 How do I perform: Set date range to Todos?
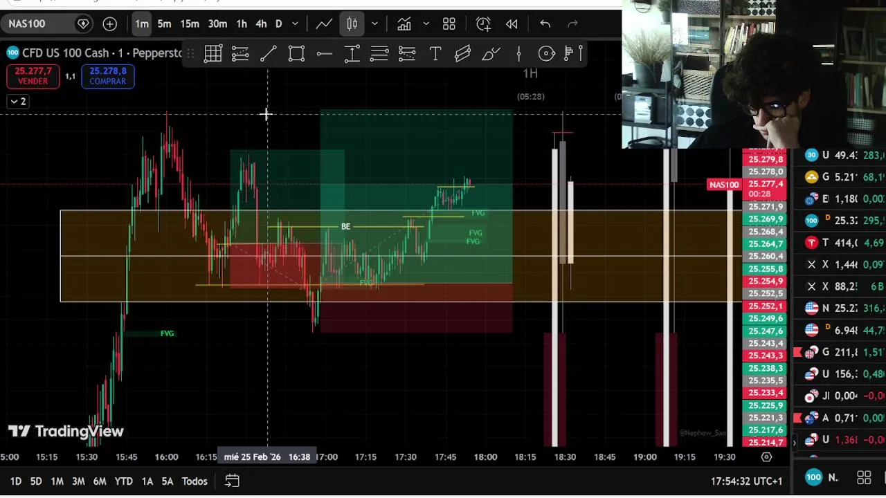(195, 481)
